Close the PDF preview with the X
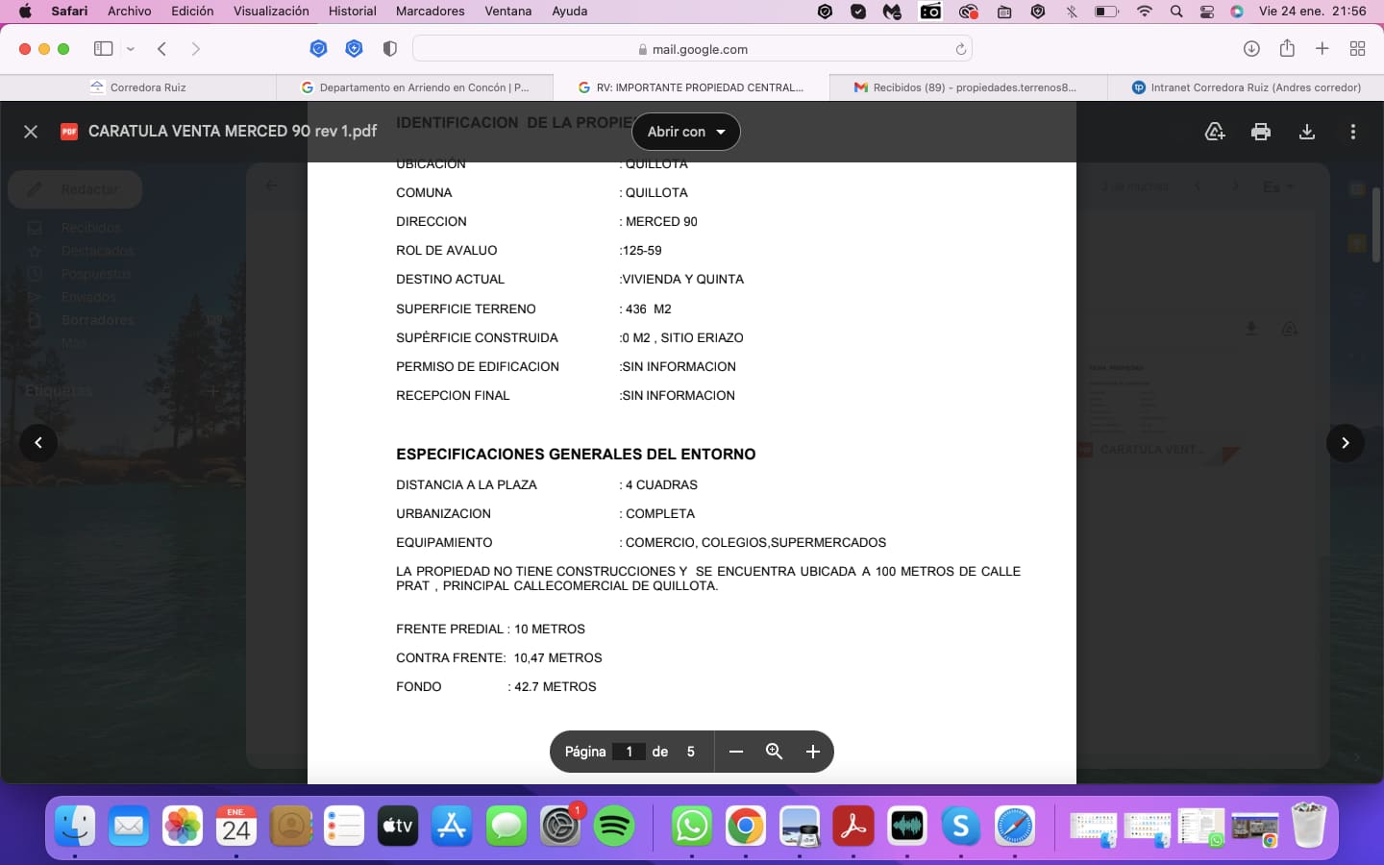This screenshot has height=865, width=1384. click(x=31, y=132)
